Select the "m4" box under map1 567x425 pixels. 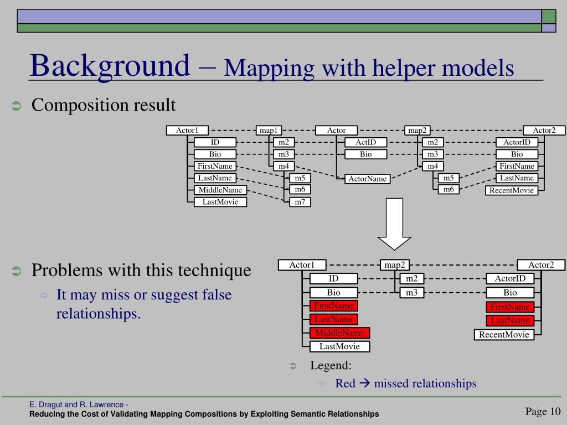click(284, 166)
